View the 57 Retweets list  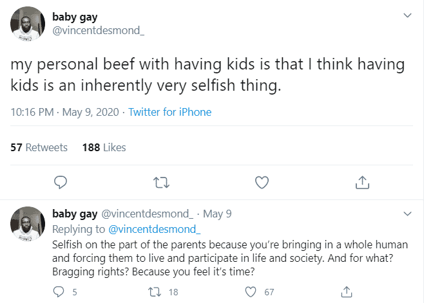pos(39,147)
